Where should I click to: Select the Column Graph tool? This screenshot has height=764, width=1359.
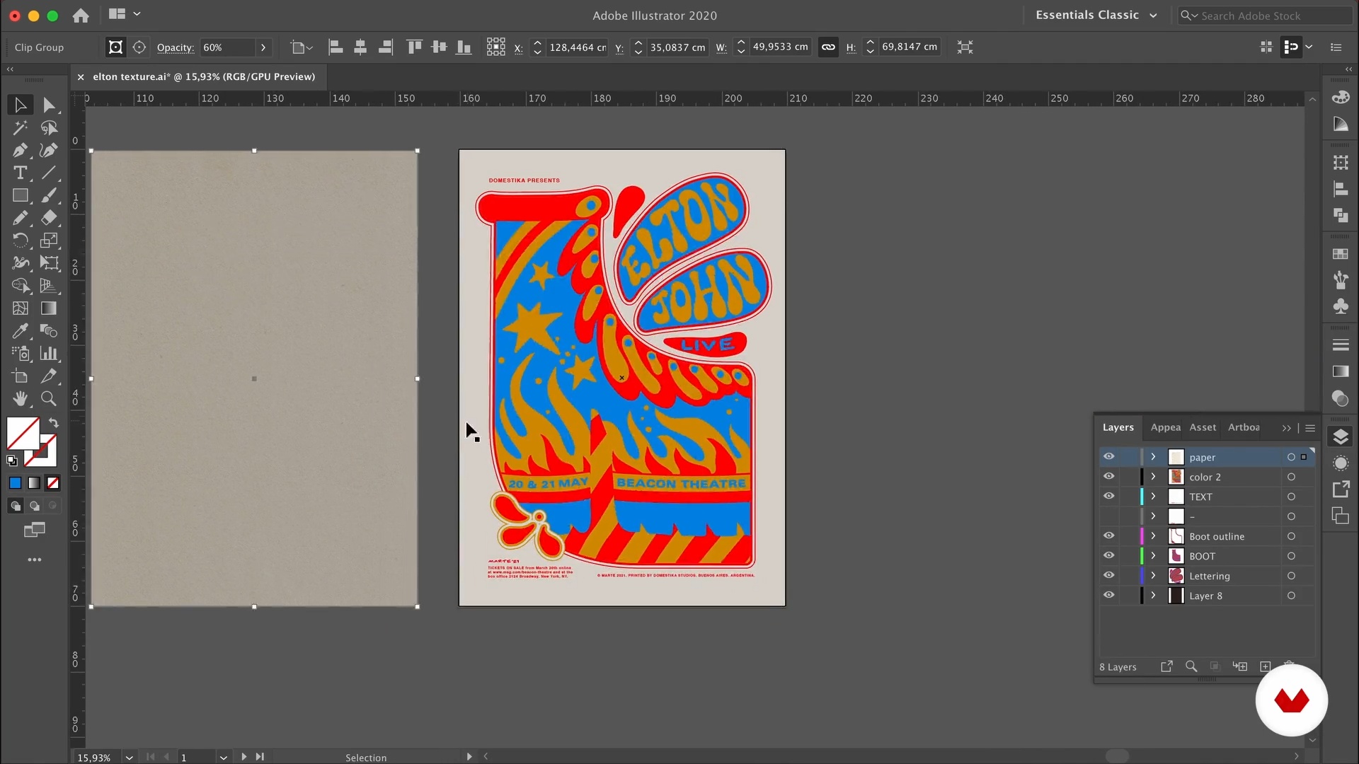click(x=49, y=354)
